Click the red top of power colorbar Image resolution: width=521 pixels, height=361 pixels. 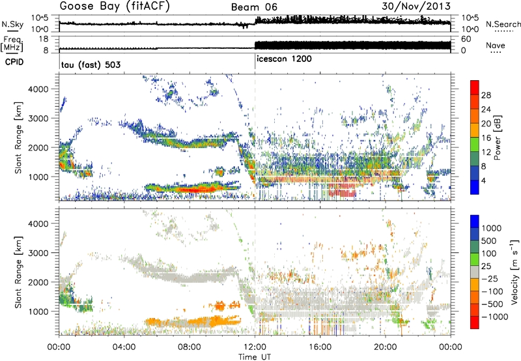click(475, 87)
